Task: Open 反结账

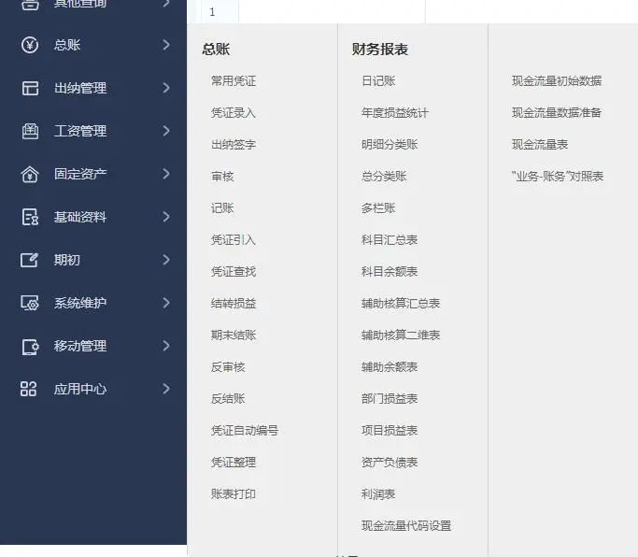Action: pyautogui.click(x=228, y=399)
